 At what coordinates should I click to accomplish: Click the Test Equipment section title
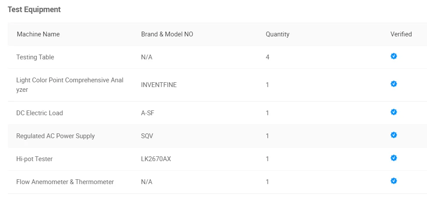tap(34, 10)
